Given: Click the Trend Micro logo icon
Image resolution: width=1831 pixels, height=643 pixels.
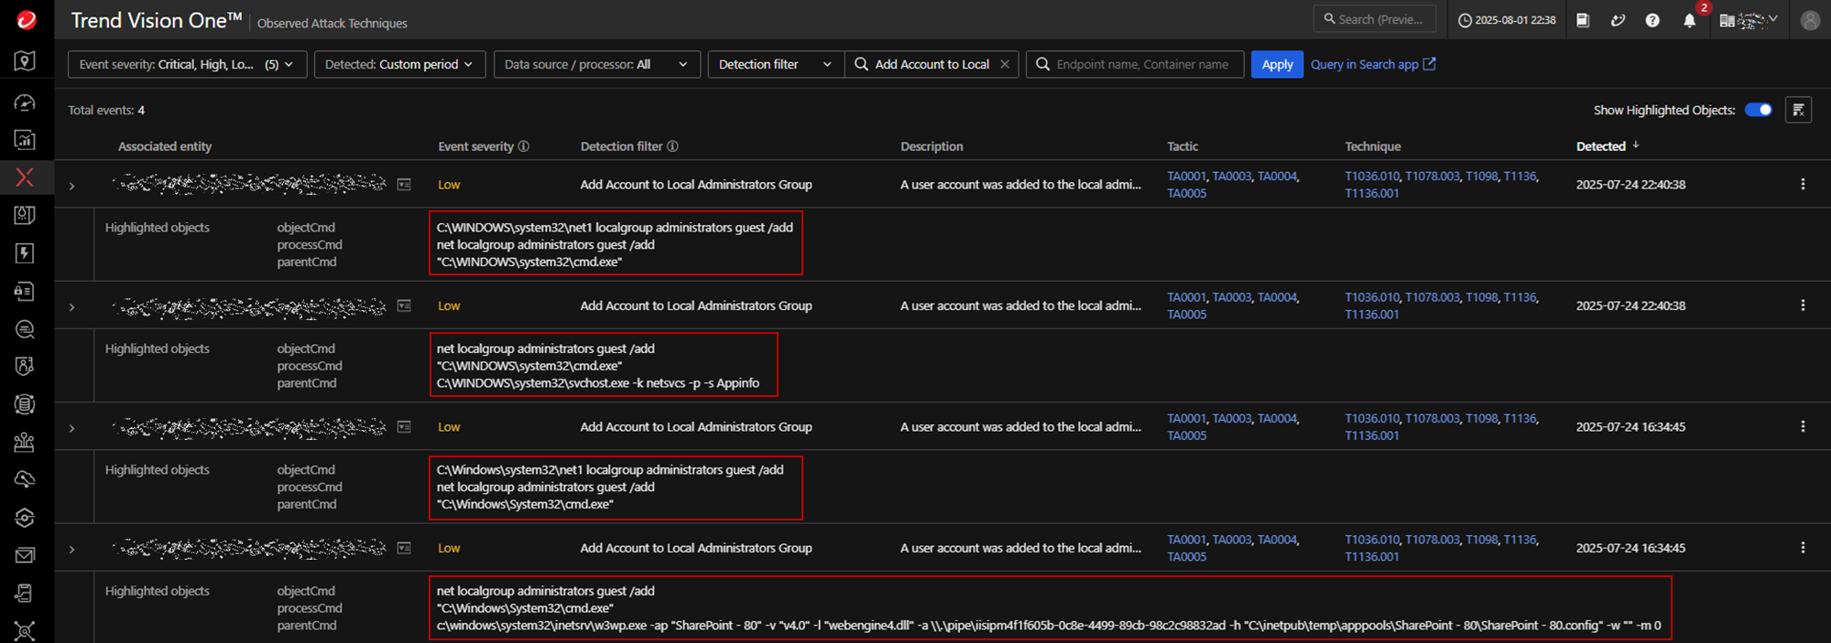Looking at the screenshot, I should point(27,20).
